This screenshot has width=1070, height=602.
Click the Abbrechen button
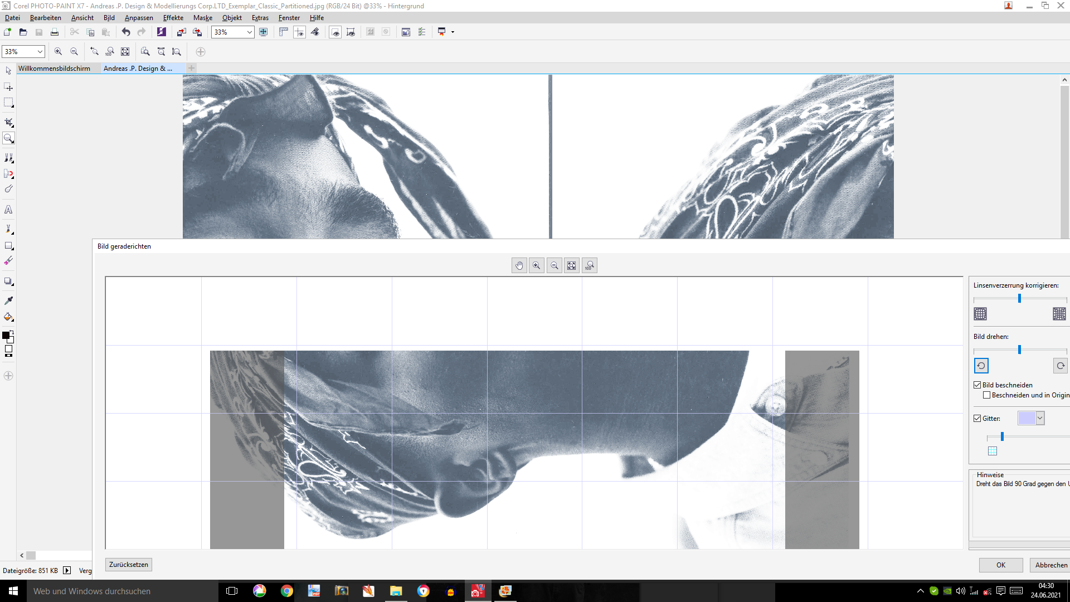(1051, 565)
